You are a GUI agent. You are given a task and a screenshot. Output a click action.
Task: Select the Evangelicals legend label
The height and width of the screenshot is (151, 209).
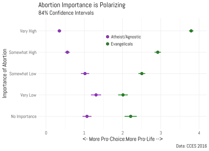122,44
